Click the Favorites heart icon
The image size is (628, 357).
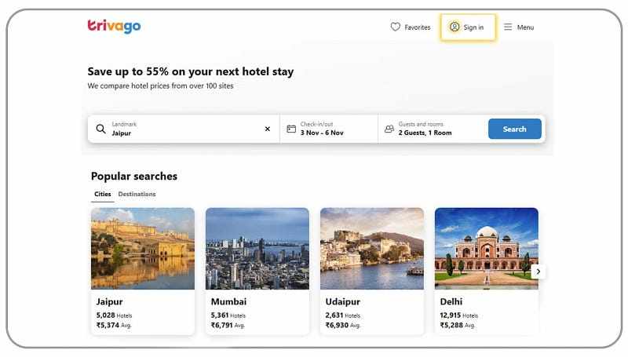396,27
